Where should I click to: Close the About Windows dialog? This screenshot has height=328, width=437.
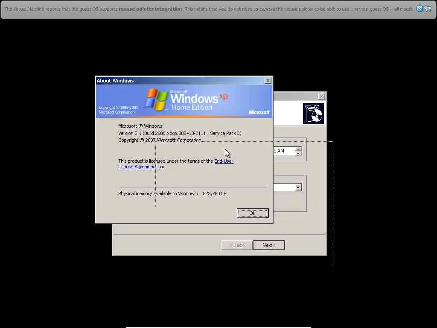pos(268,81)
